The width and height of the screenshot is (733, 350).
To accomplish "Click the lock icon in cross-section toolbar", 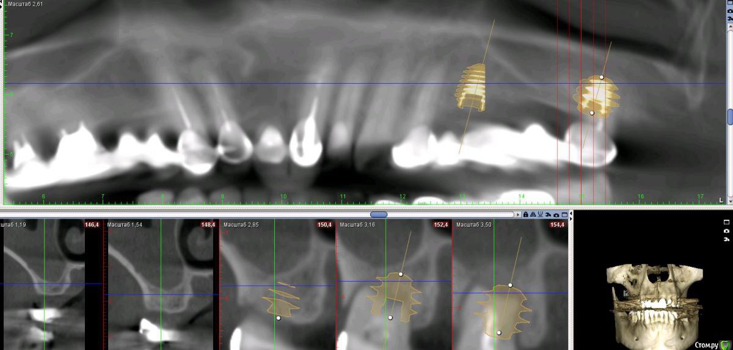I will 526,215.
